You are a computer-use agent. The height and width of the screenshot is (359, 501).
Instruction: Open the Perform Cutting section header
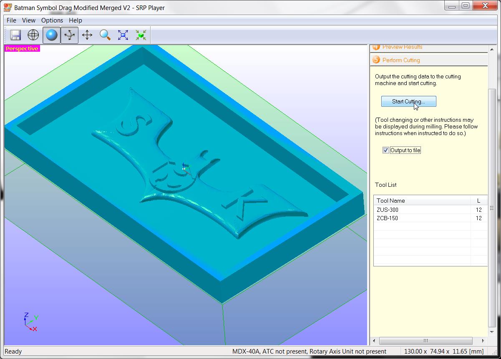[x=428, y=60]
